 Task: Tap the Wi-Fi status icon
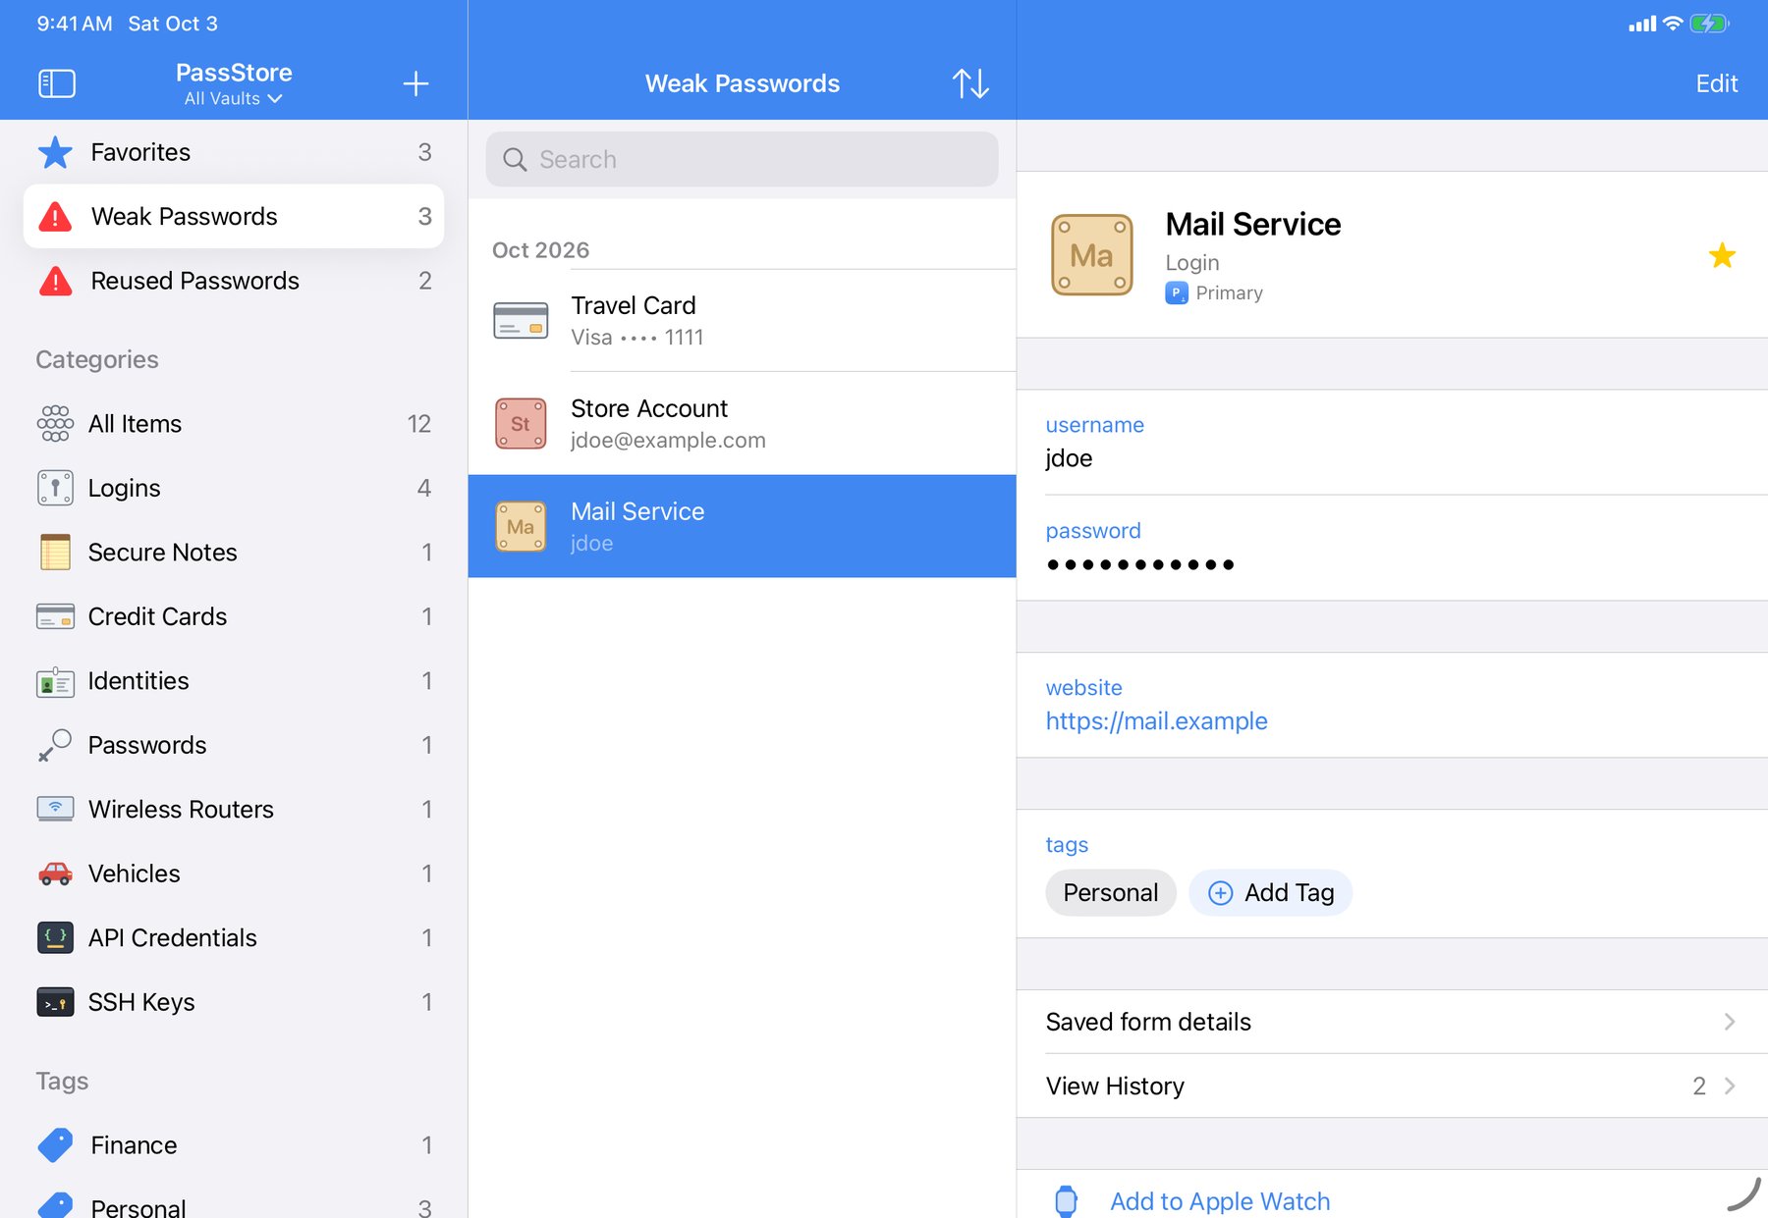coord(1672,24)
